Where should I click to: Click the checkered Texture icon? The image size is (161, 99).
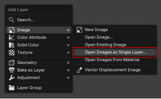[12, 53]
